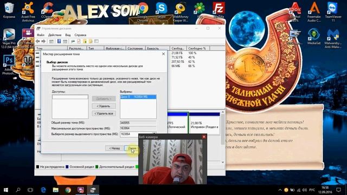The image size is (347, 195).
Task: Click the refresh disk toolbar icon
Action: [x=73, y=41]
